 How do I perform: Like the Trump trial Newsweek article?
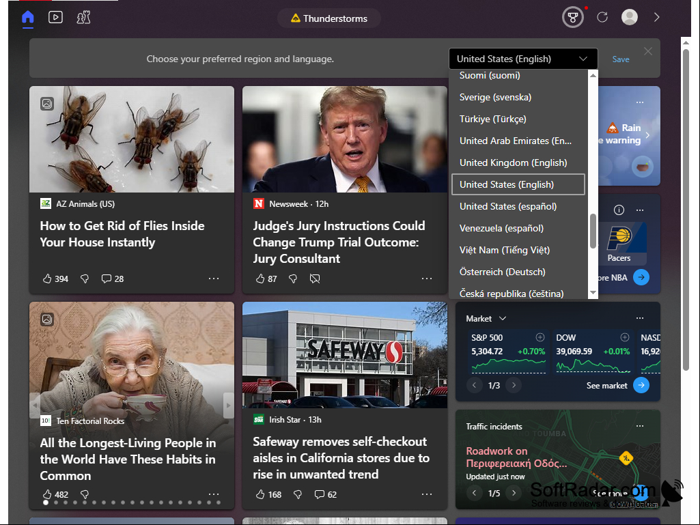click(260, 279)
